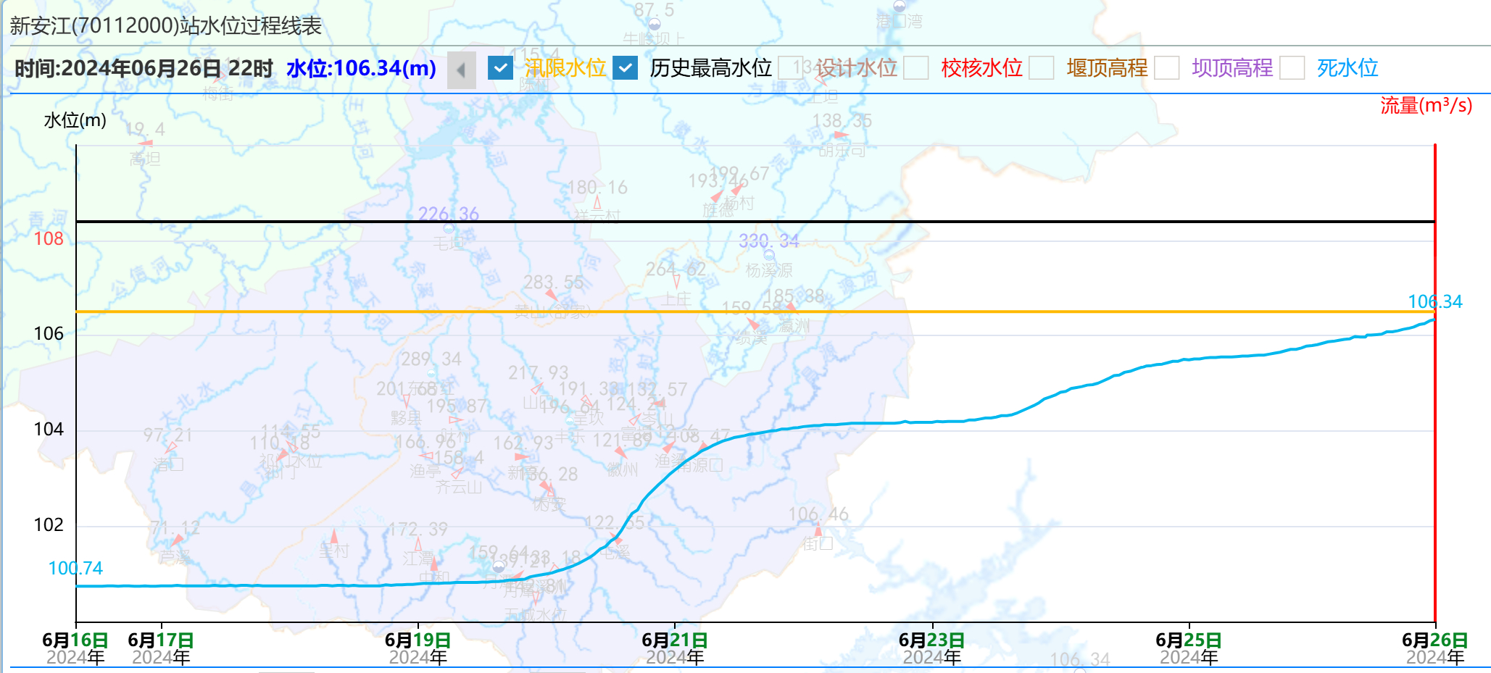This screenshot has width=1491, height=673.
Task: Click the 104 y-axis label
Action: pyautogui.click(x=49, y=430)
